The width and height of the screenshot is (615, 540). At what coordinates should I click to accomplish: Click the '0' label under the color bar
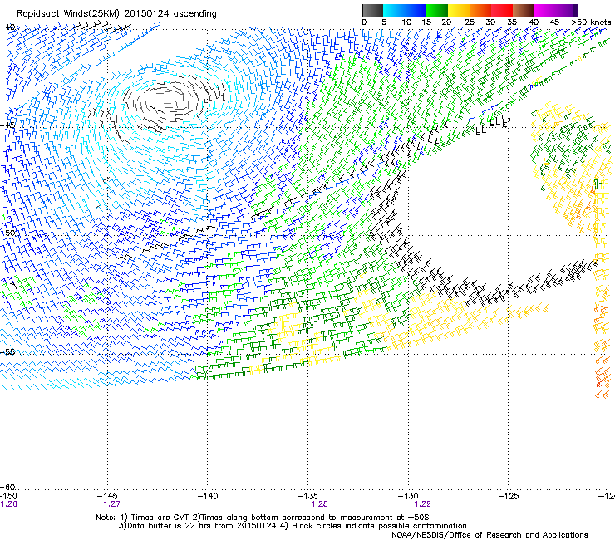click(364, 22)
